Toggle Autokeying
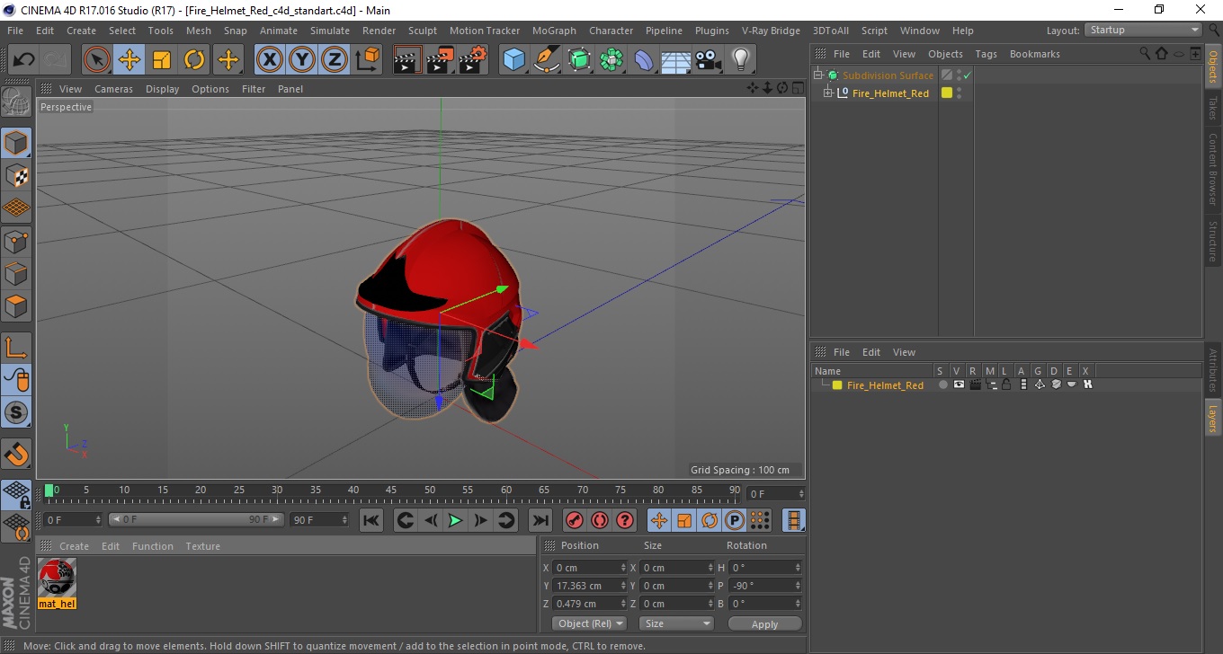Viewport: 1223px width, 654px height. (599, 520)
